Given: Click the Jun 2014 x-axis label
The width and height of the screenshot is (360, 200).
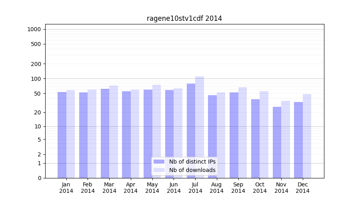Looking at the screenshot, I should [174, 188].
